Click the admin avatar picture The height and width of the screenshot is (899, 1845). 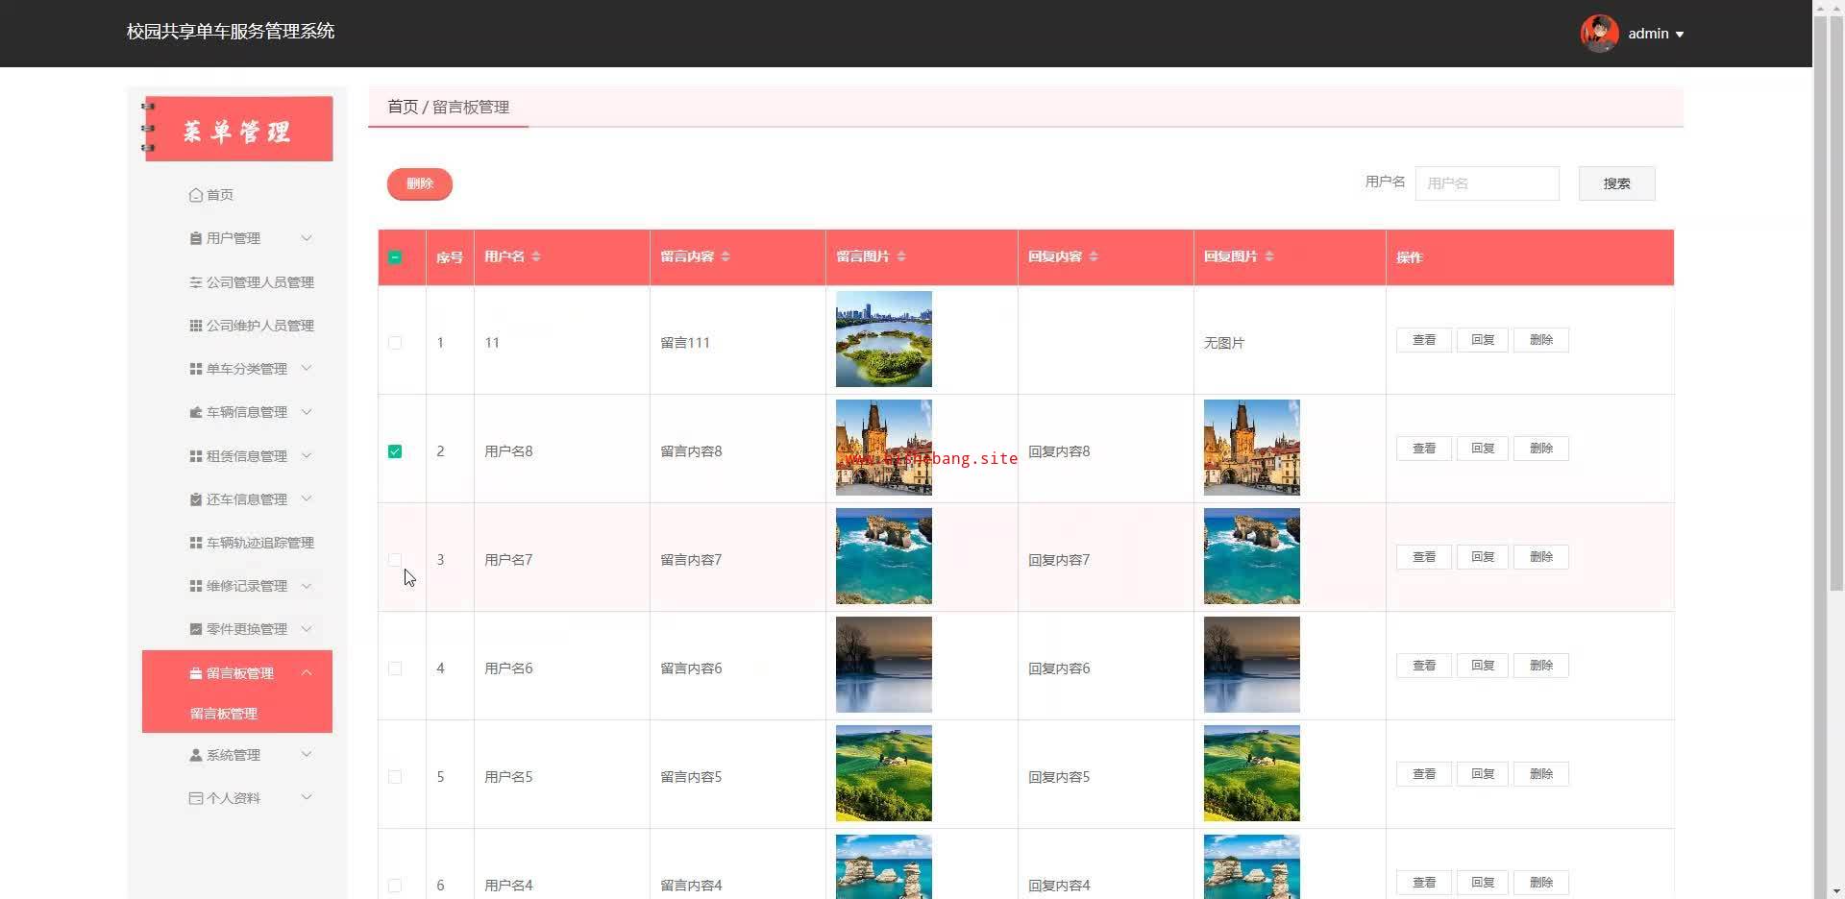pyautogui.click(x=1599, y=34)
